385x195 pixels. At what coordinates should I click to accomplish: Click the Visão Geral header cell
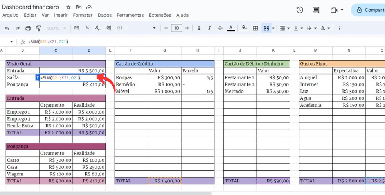pyautogui.click(x=56, y=64)
